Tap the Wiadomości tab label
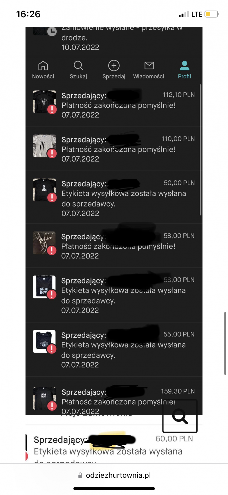Viewport: 228px width, 495px height. (x=149, y=76)
